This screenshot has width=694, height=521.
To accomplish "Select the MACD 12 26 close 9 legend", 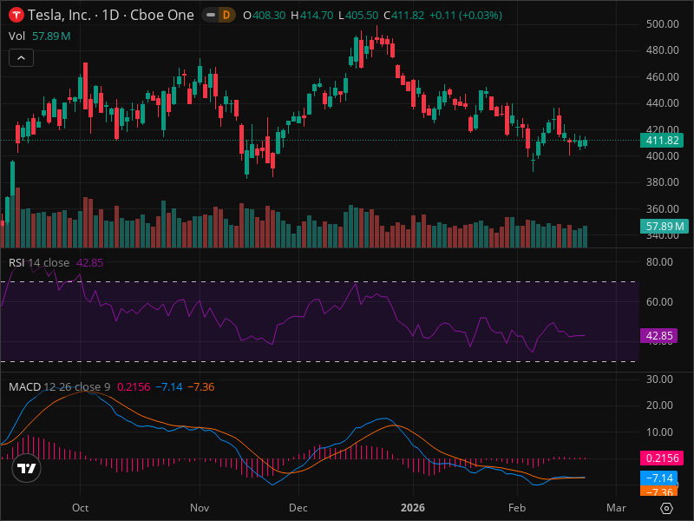I will point(59,386).
